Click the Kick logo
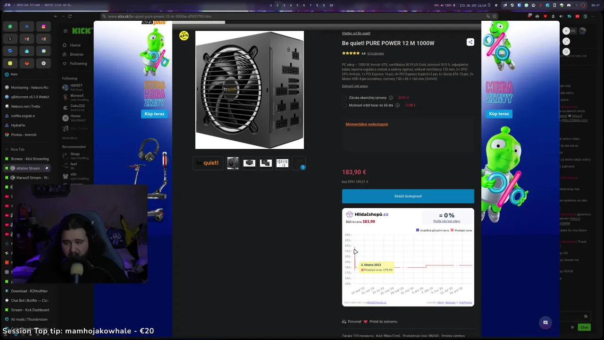The height and width of the screenshot is (340, 604). point(81,31)
